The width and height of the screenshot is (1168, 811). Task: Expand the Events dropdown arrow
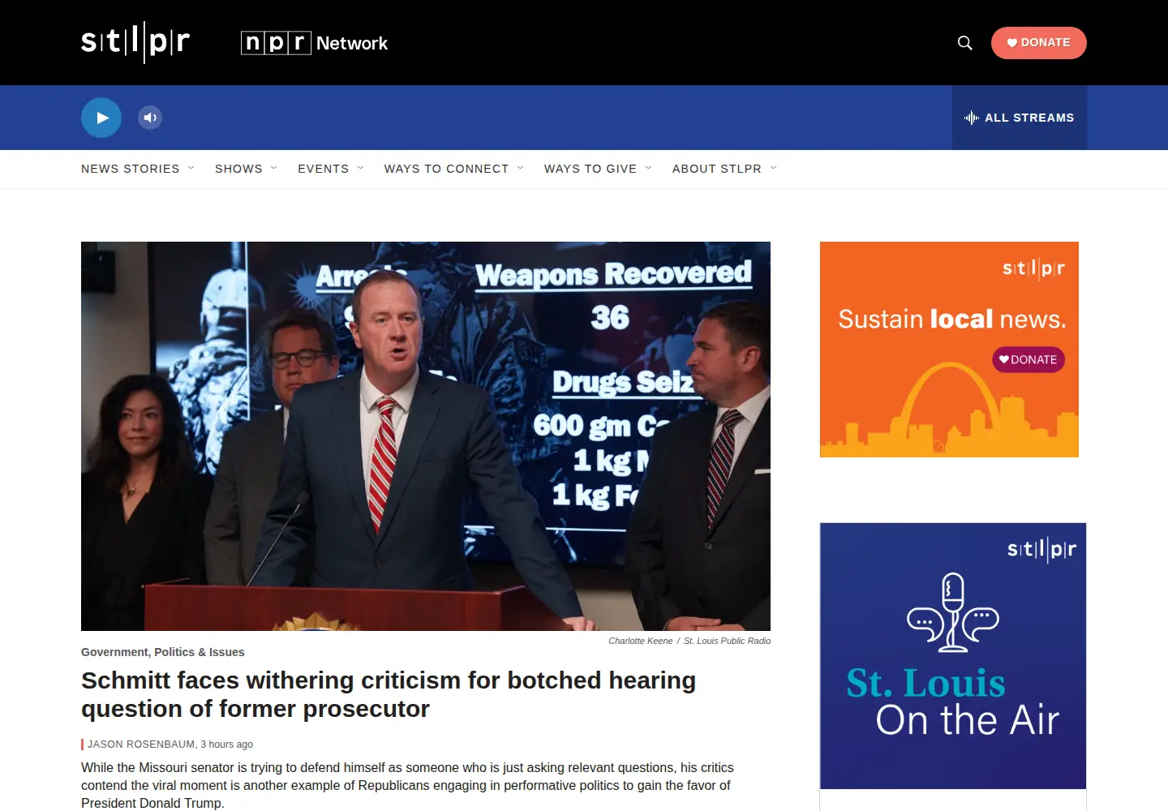361,168
